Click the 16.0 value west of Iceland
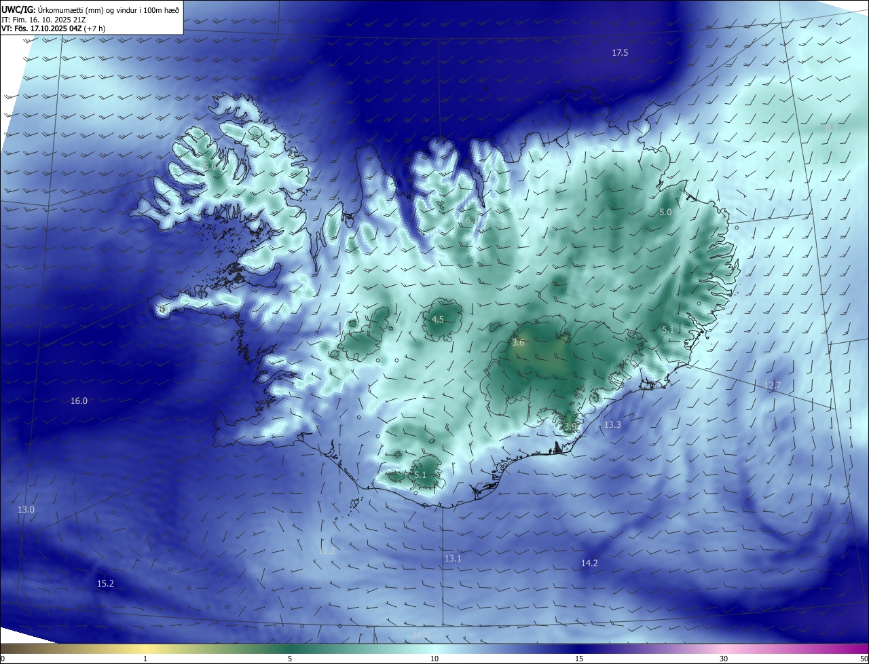Image resolution: width=869 pixels, height=664 pixels. coord(79,401)
